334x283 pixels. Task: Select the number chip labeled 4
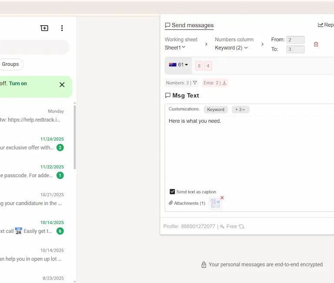208,66
